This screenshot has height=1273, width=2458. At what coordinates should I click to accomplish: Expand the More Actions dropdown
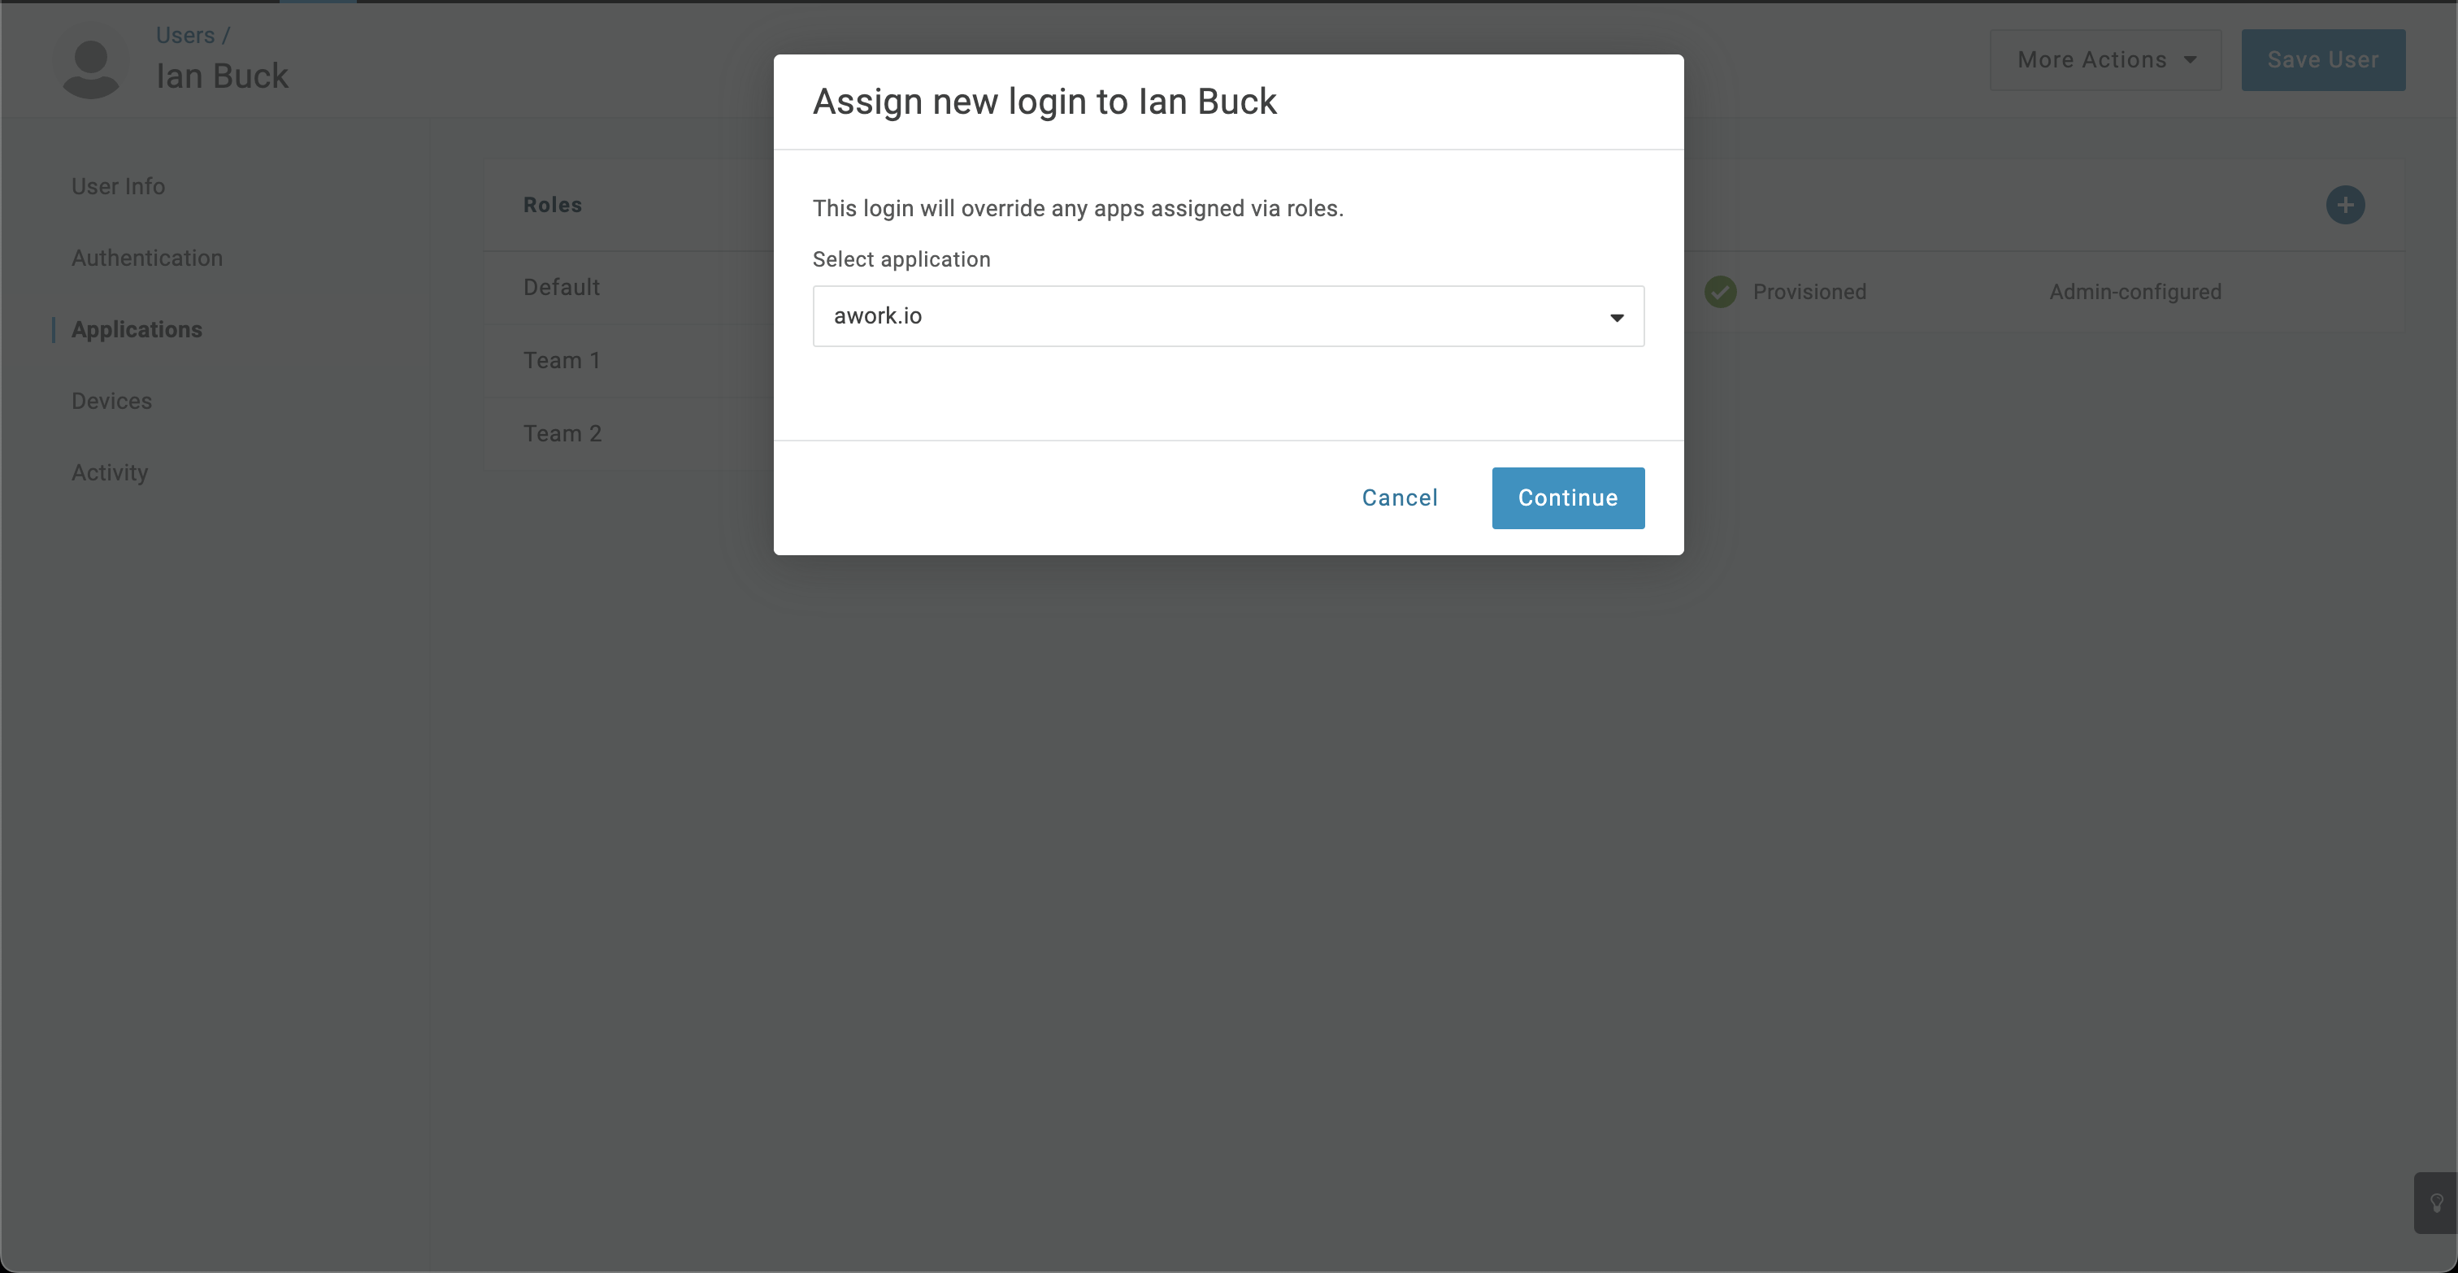[2105, 59]
